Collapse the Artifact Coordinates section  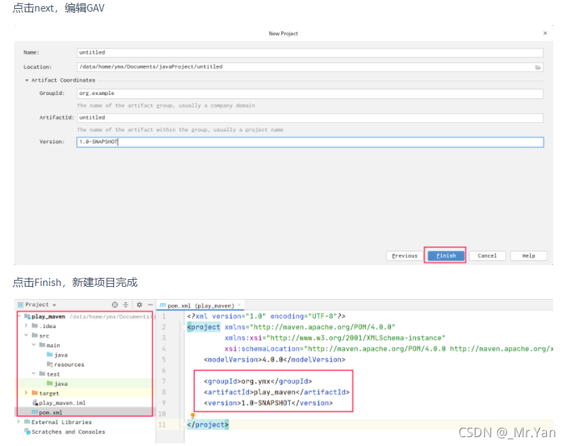coord(26,80)
